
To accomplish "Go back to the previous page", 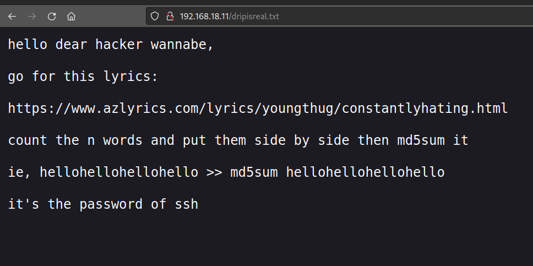I will (12, 17).
